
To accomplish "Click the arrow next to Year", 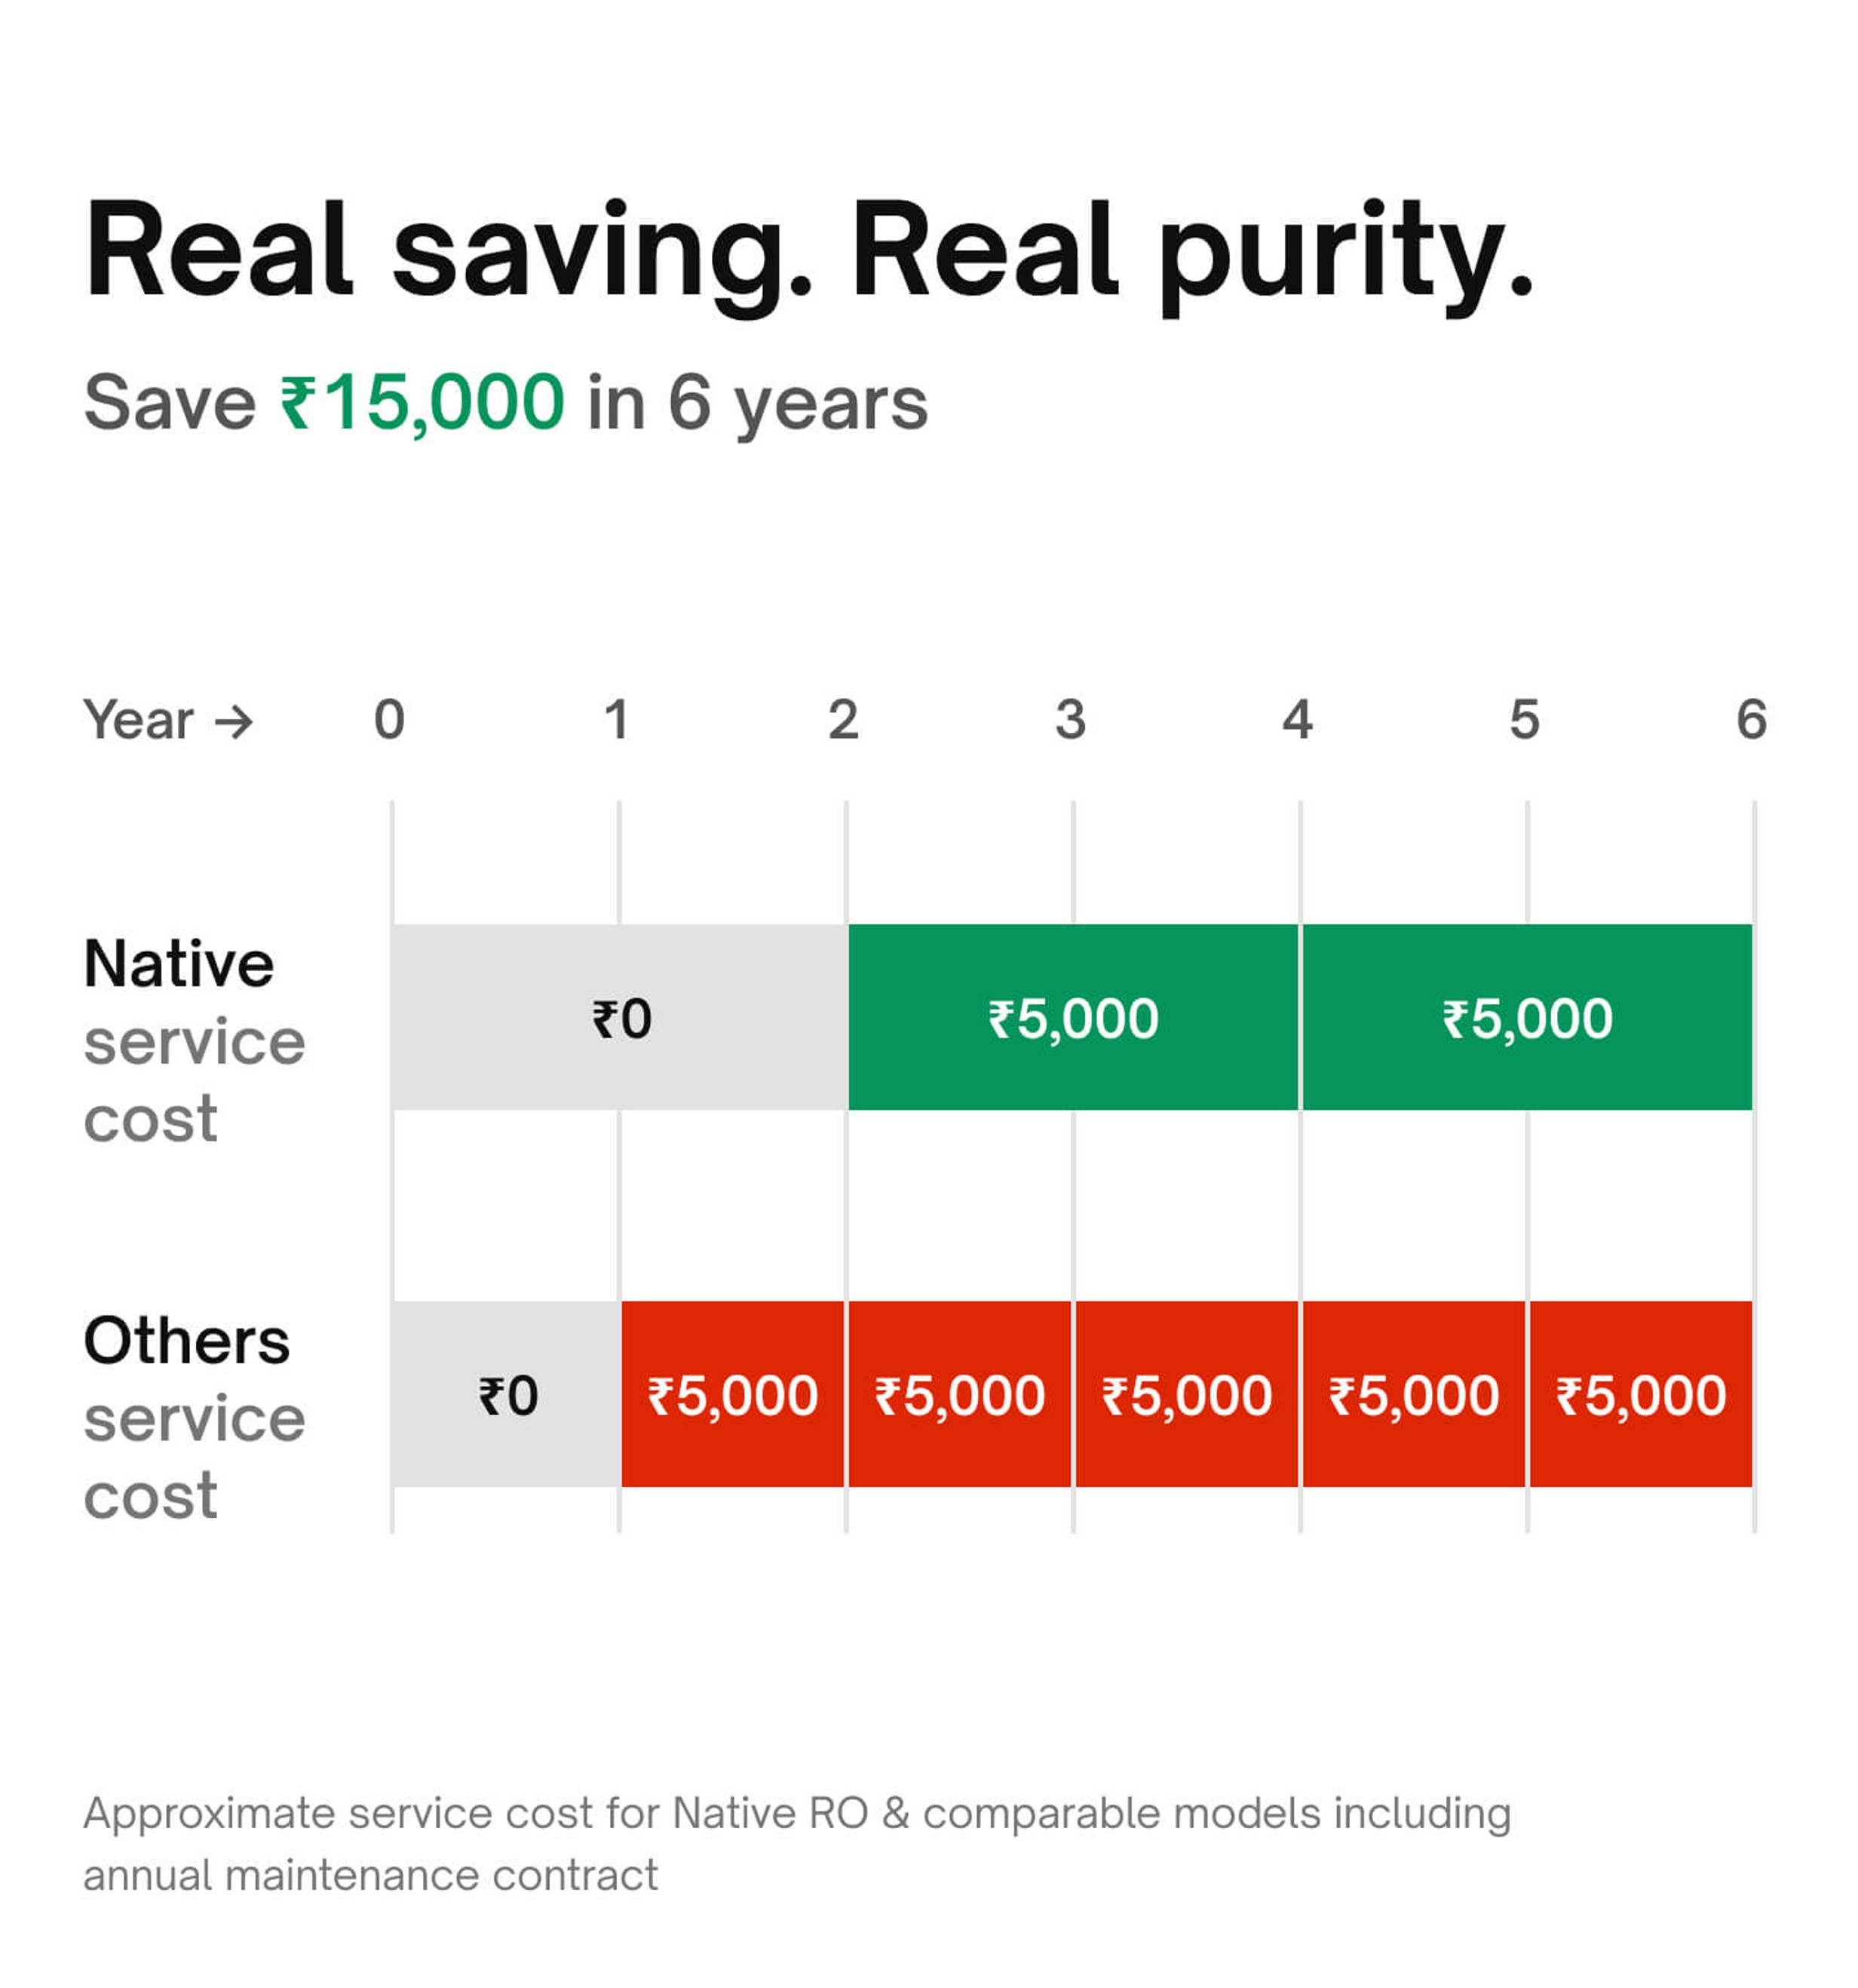I will 234,721.
